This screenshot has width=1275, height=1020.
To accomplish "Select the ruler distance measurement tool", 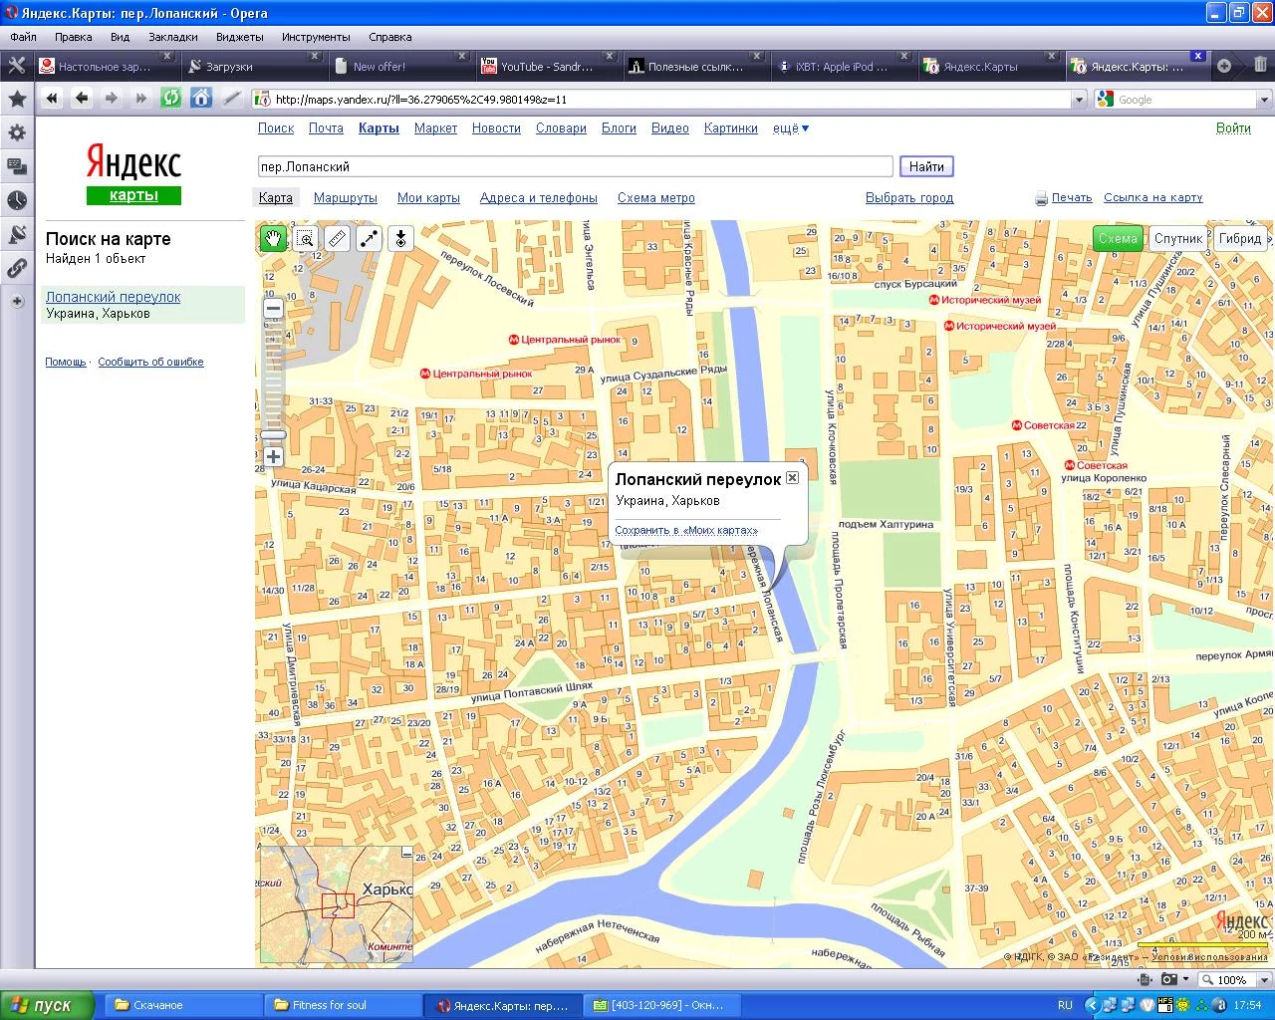I will coord(337,238).
